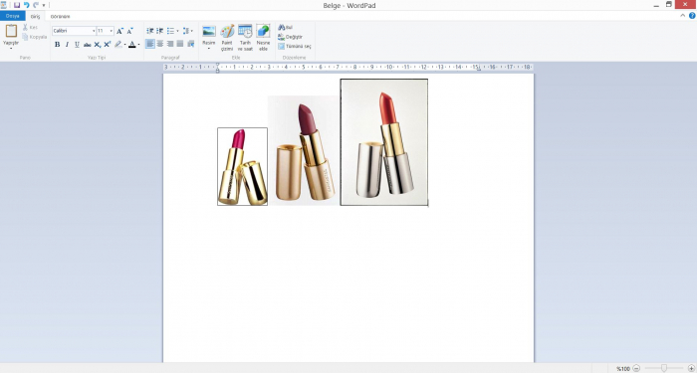Click the Kes cut button
Image resolution: width=697 pixels, height=373 pixels.
(x=30, y=28)
